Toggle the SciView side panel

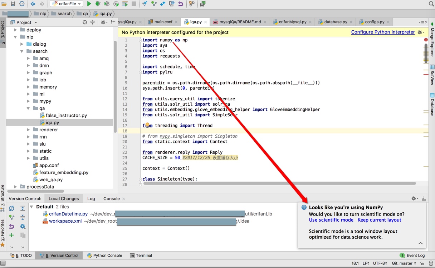pos(432,75)
